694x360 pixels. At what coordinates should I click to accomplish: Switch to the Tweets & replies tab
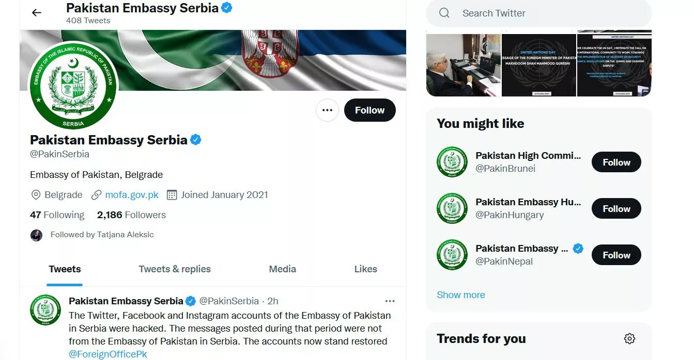(x=175, y=269)
